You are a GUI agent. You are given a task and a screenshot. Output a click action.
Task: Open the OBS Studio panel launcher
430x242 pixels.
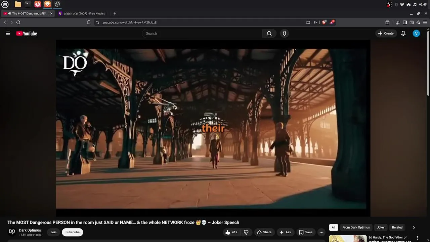[57, 4]
